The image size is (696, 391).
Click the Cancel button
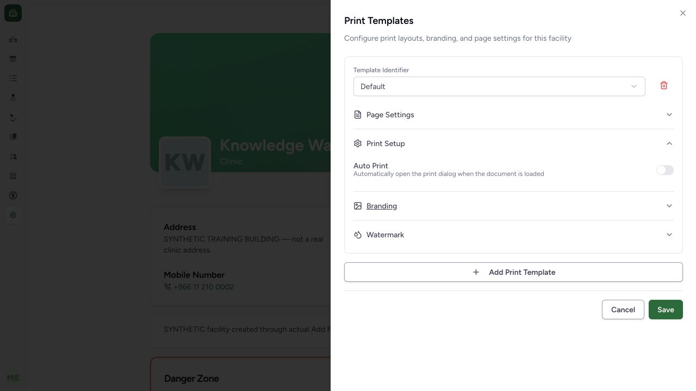click(623, 310)
